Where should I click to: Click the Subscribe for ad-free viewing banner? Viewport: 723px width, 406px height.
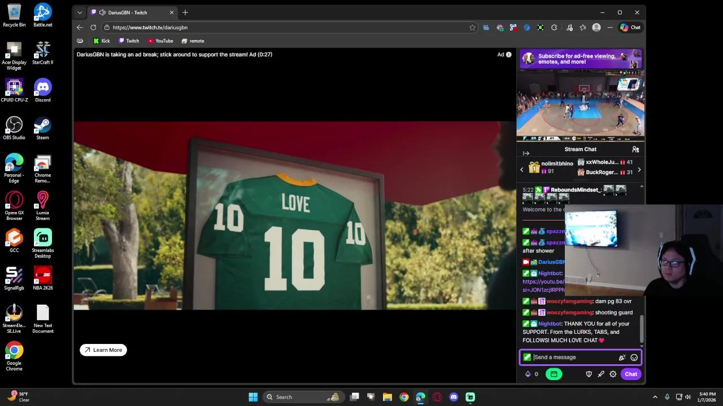coord(581,59)
